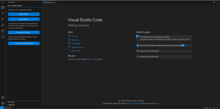Click the split editor layout icon
The height and width of the screenshot is (109, 220).
tap(214, 2)
